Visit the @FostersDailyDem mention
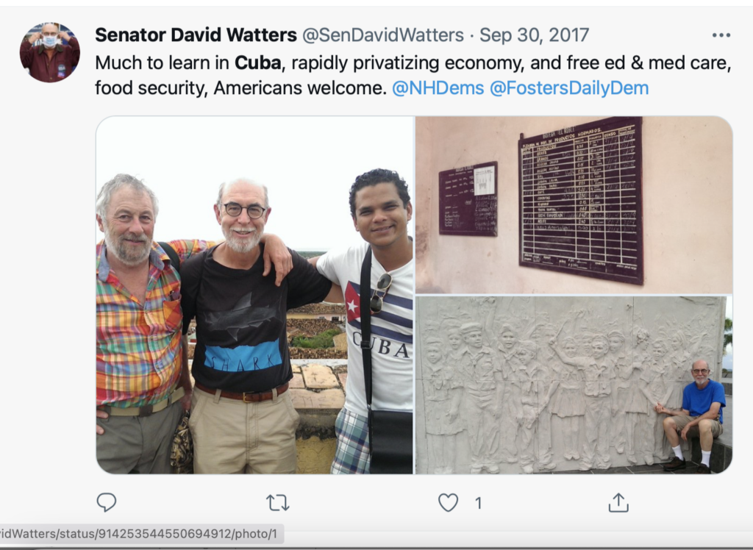The image size is (753, 550). [x=569, y=88]
